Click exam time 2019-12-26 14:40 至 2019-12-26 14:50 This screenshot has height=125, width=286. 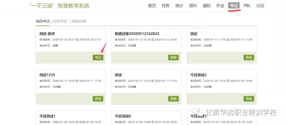(152, 122)
